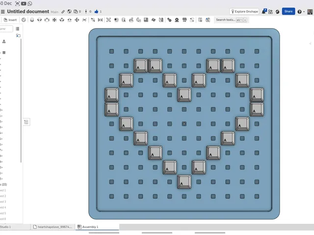The image size is (314, 235).
Task: Switch to the Assembly 1 tab
Action: click(x=97, y=227)
